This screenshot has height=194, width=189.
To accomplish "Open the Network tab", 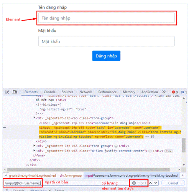I will [86, 92].
